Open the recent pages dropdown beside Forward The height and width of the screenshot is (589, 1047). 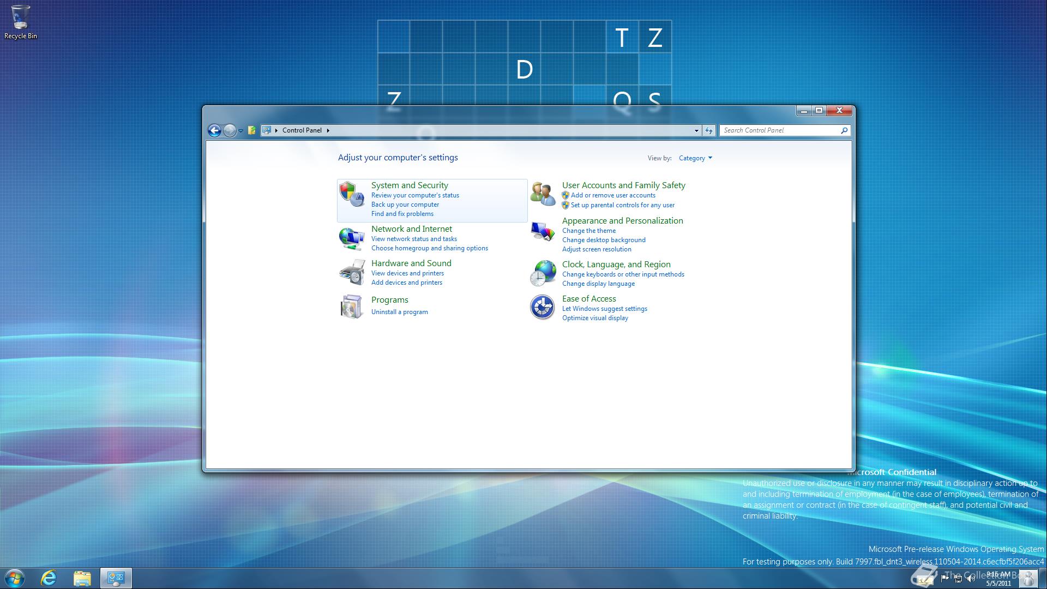(x=240, y=131)
